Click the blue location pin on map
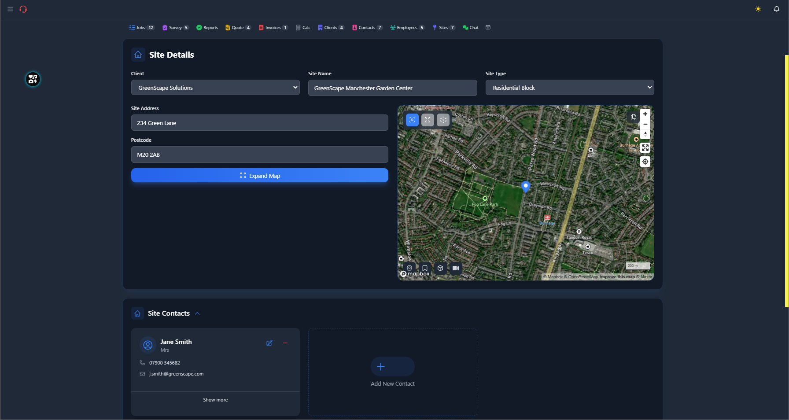Viewport: 789px width, 420px height. tap(525, 187)
